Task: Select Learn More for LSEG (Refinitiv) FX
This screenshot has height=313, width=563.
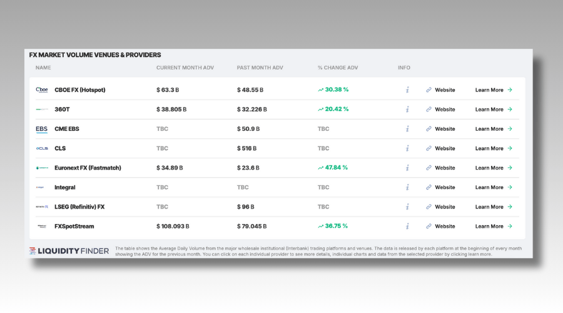Action: pos(494,207)
